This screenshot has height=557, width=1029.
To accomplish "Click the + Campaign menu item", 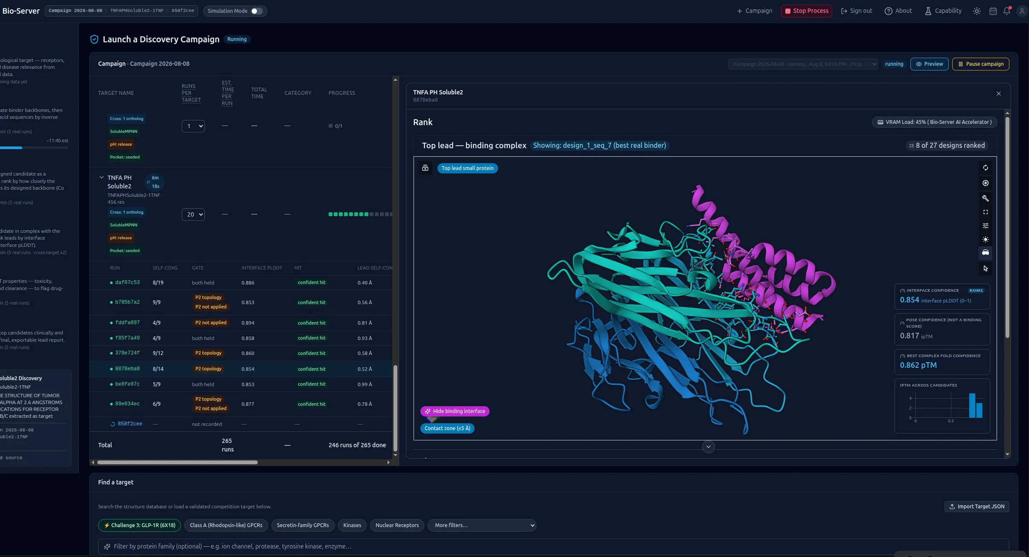I will [x=755, y=11].
